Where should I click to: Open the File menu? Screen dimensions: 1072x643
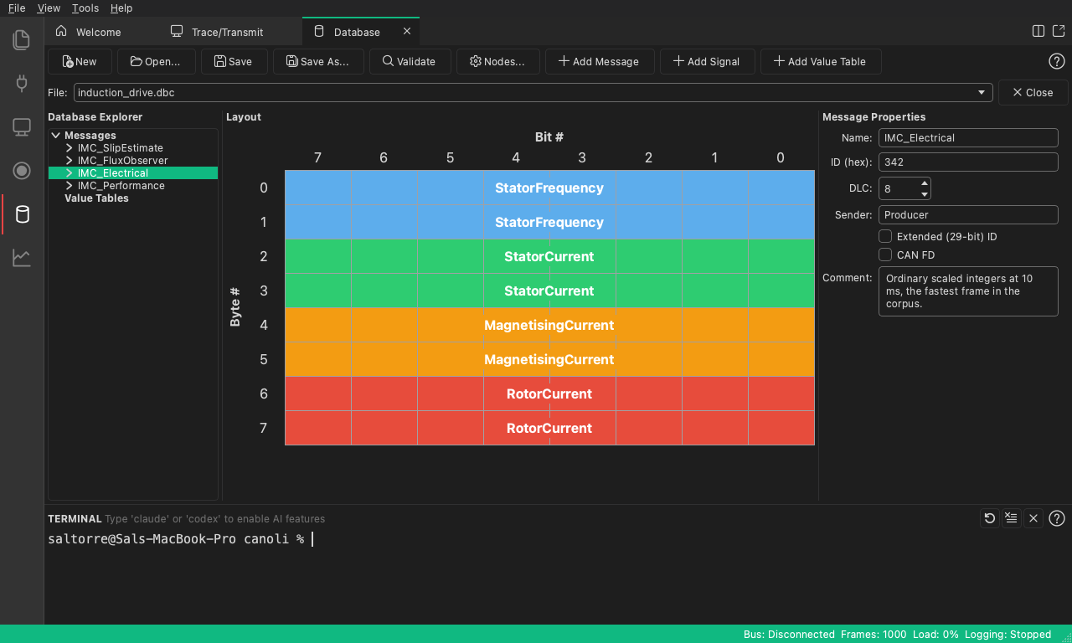click(x=17, y=8)
